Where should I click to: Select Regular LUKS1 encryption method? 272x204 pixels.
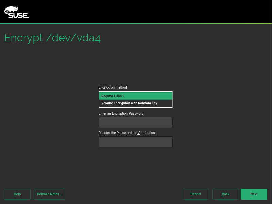tap(135, 96)
